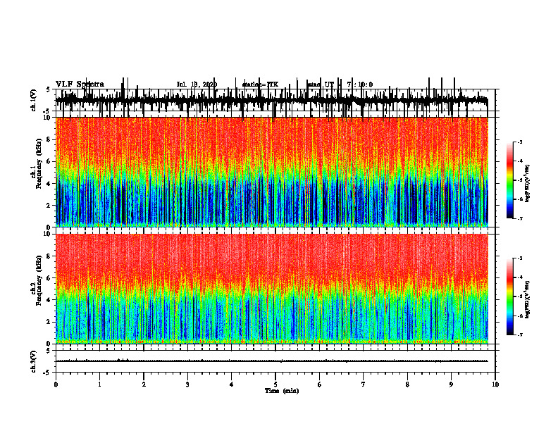Click the time axis tick label 2

pos(144,385)
